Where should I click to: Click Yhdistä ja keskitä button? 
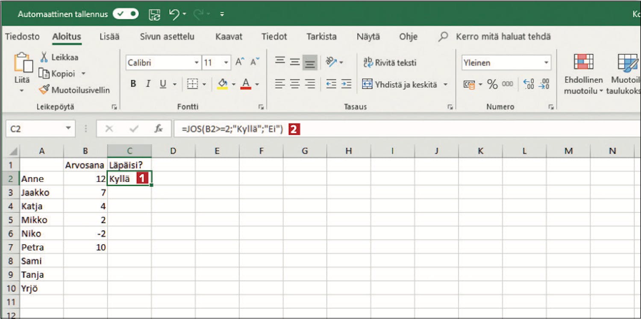tap(400, 84)
